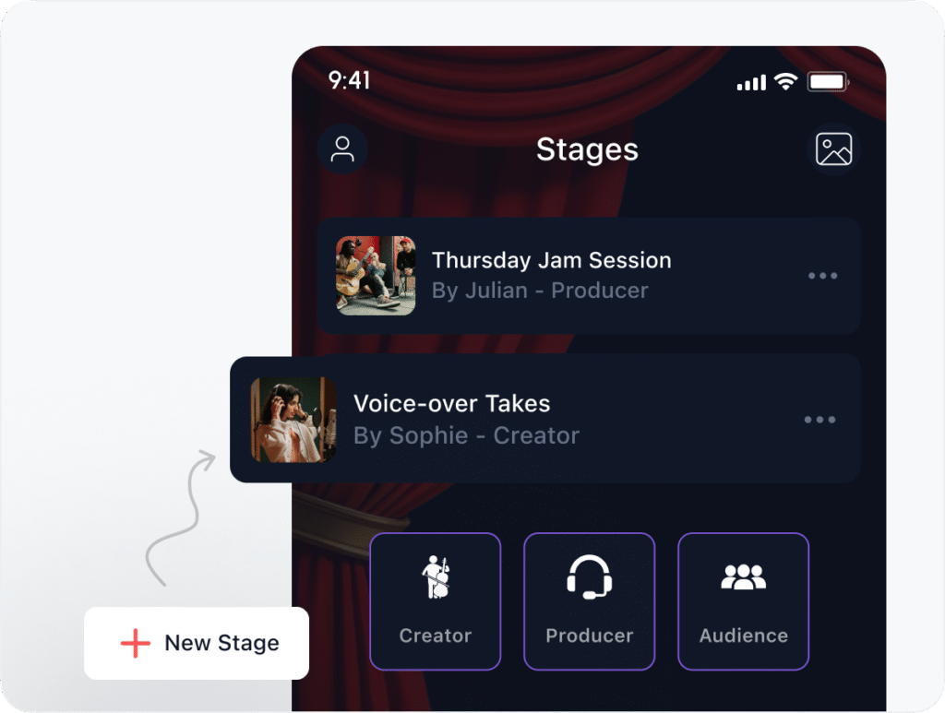Tap the cellular signal bars icon

(751, 82)
